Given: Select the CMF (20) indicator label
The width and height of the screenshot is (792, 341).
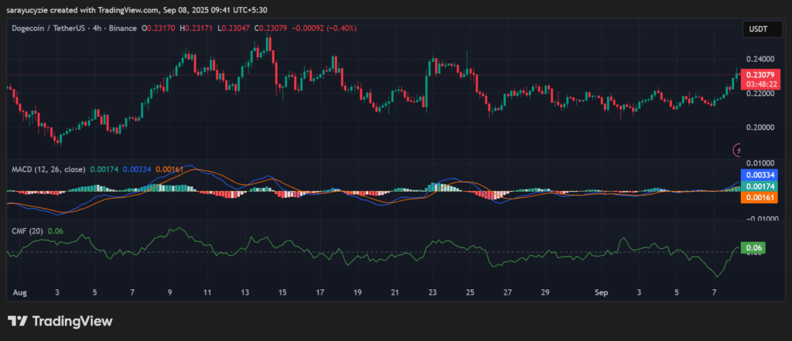Looking at the screenshot, I should coord(27,230).
